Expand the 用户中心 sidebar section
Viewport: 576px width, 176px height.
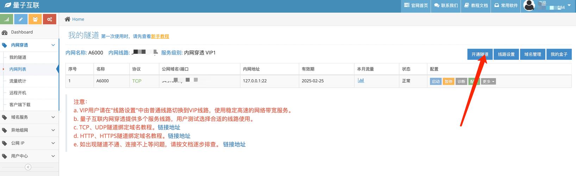(29, 156)
